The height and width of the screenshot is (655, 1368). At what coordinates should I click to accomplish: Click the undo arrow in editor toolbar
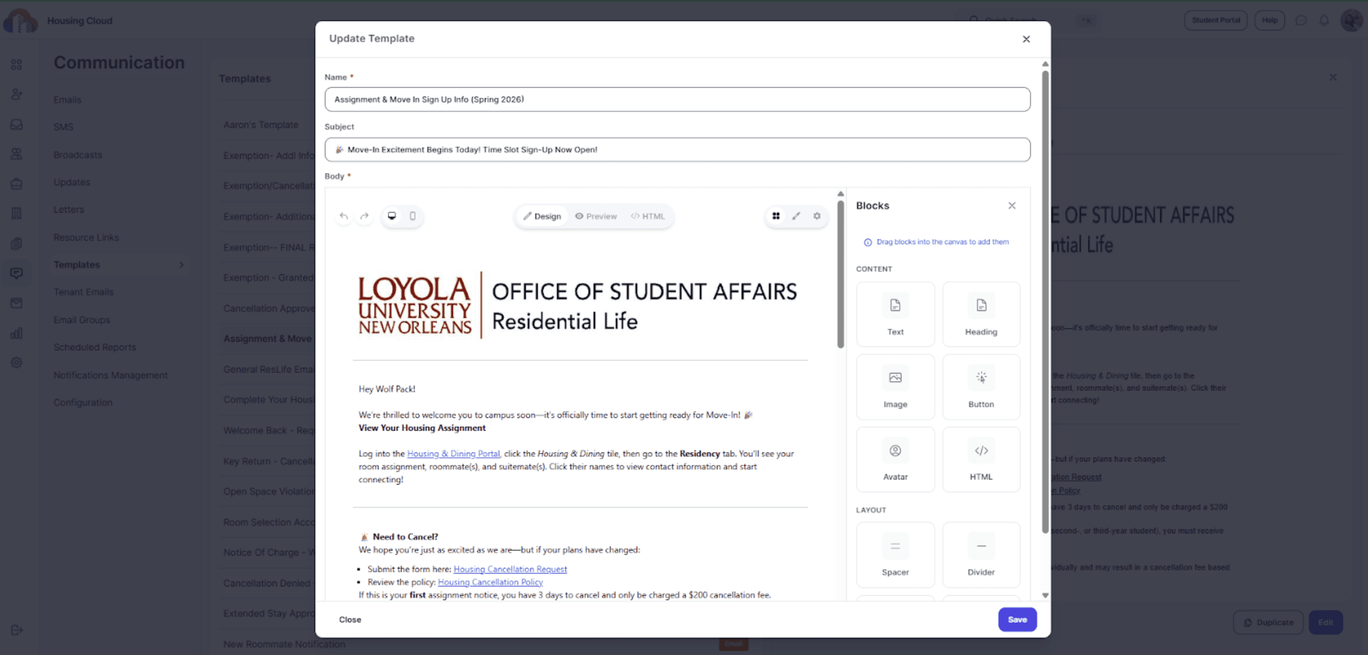click(344, 216)
